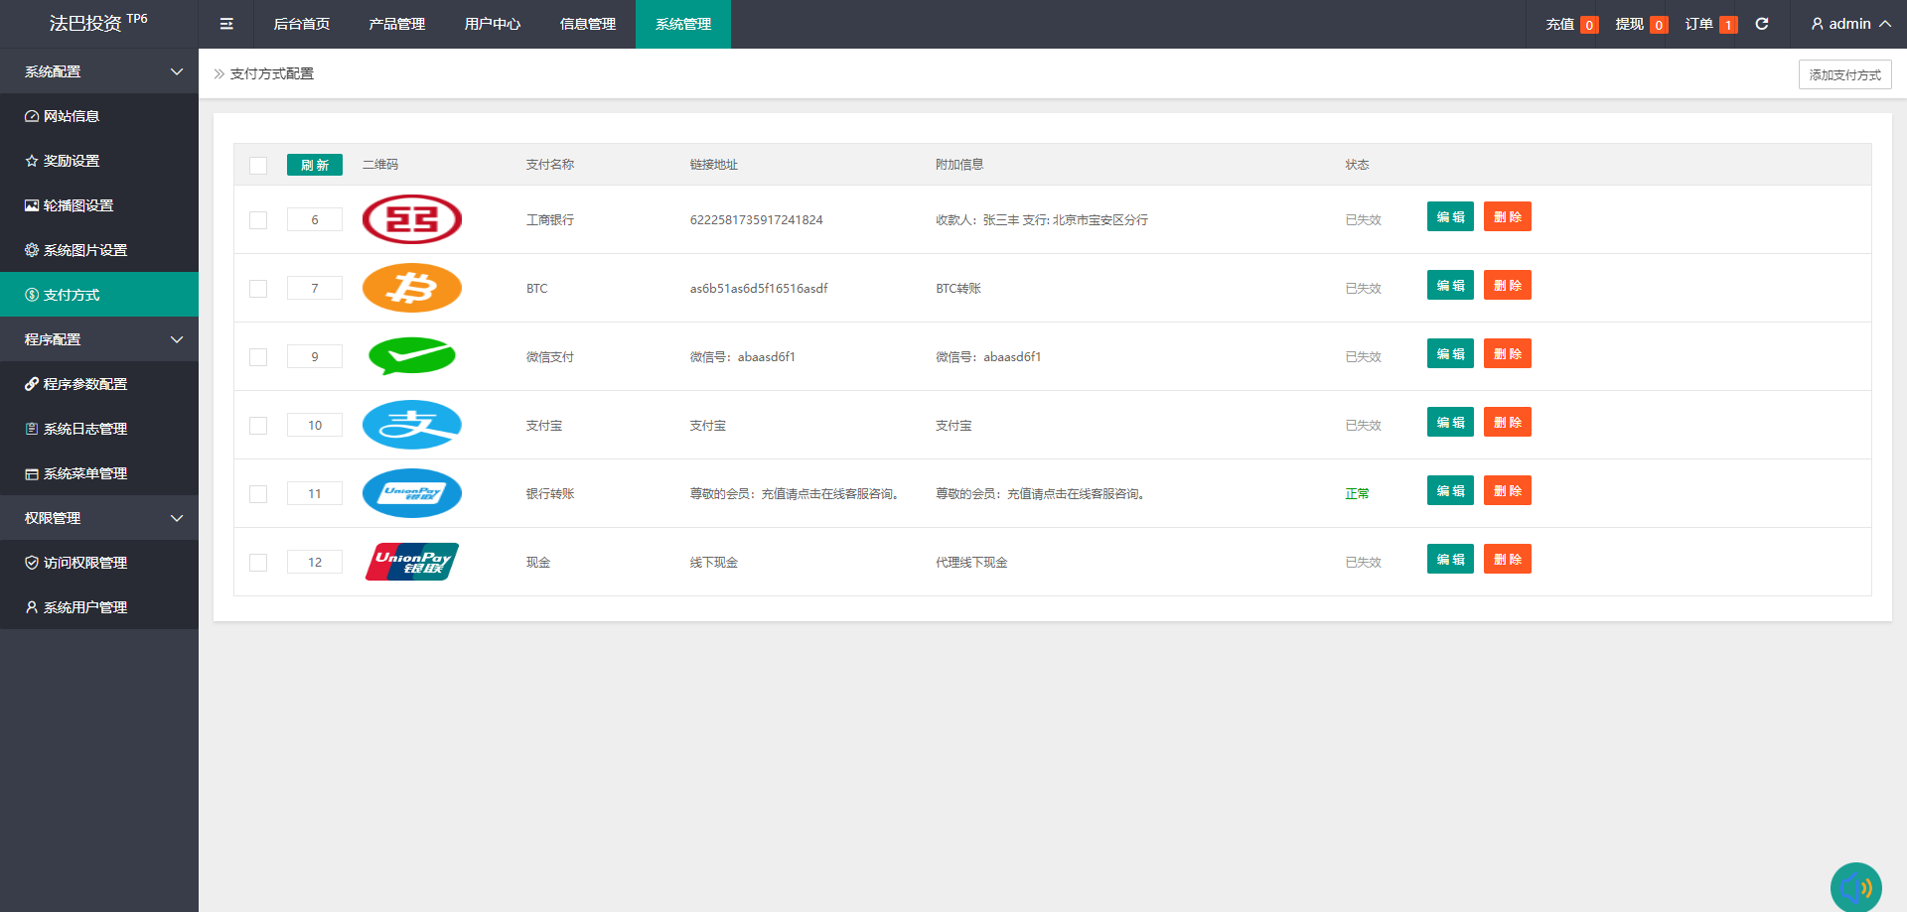Image resolution: width=1907 pixels, height=912 pixels.
Task: Open the admin user dropdown
Action: tap(1850, 24)
